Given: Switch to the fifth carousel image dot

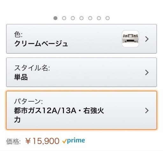Looking at the screenshot, I should 90,18.
